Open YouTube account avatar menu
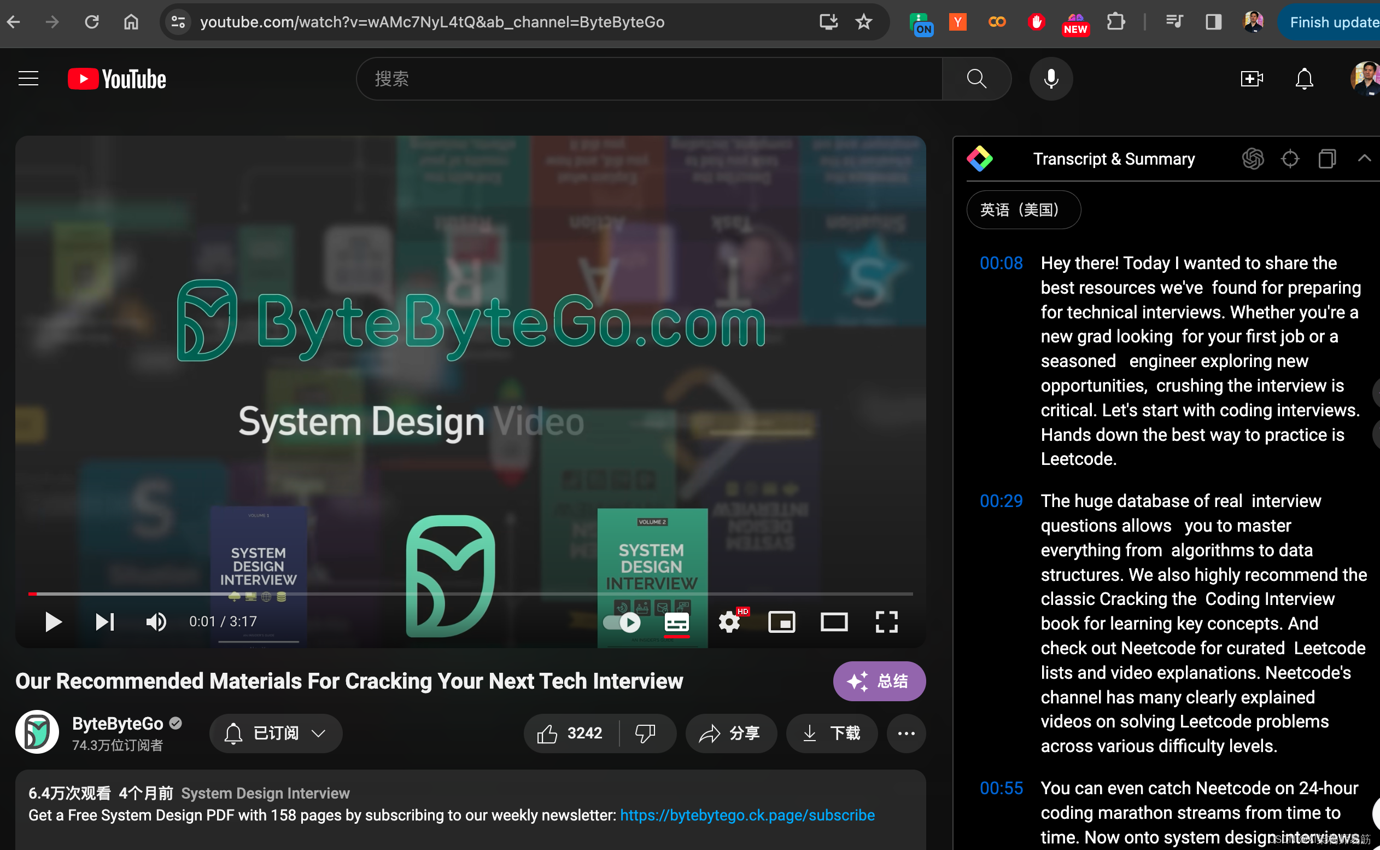Image resolution: width=1380 pixels, height=850 pixels. point(1365,79)
